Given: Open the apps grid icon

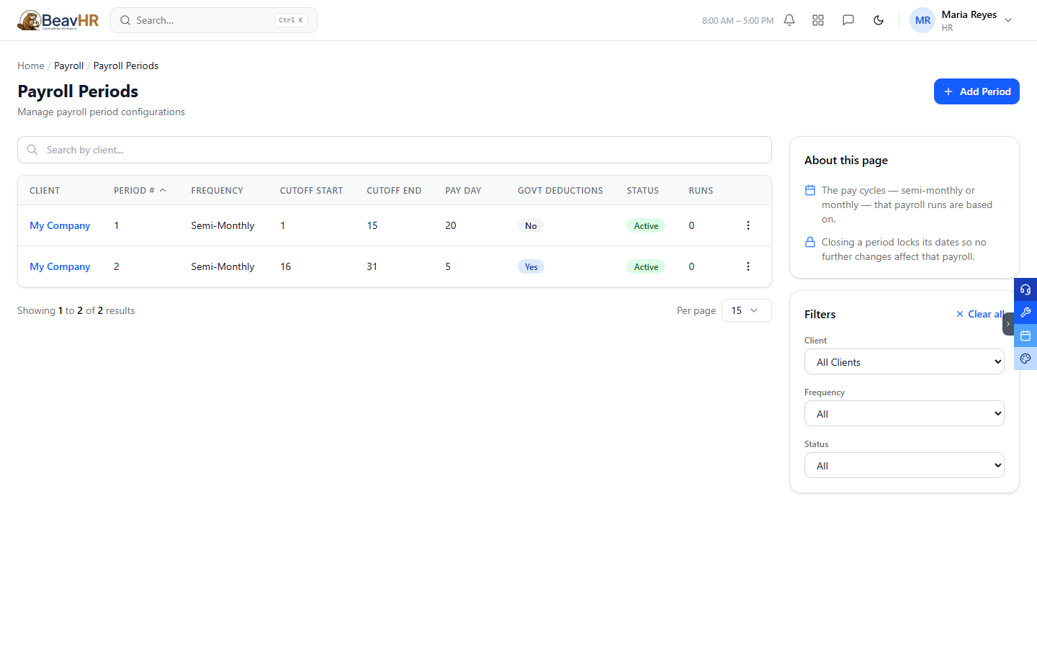Looking at the screenshot, I should (818, 20).
